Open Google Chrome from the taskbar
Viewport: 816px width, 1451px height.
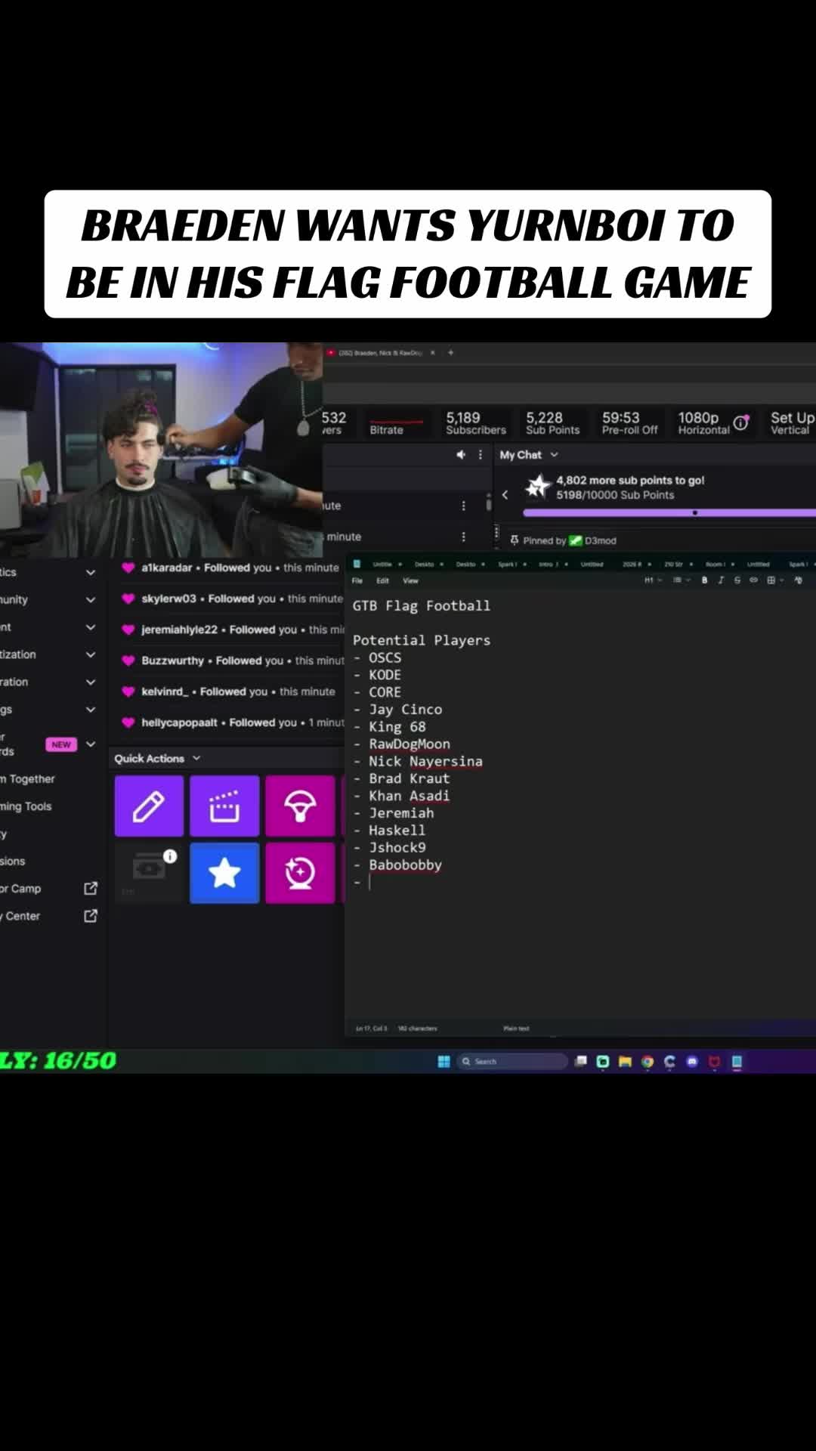pos(648,1061)
